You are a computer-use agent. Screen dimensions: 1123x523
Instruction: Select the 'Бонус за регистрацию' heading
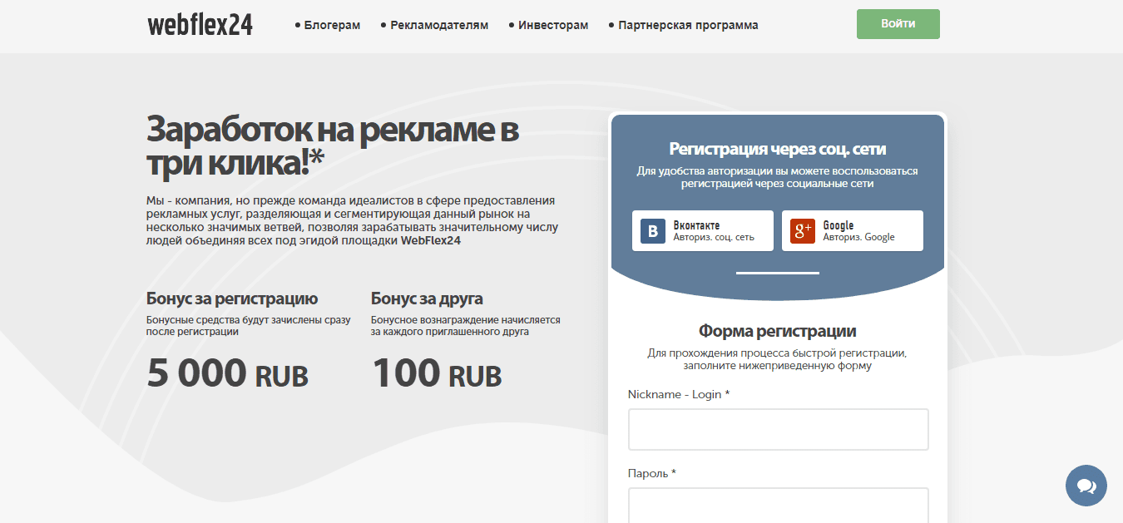pyautogui.click(x=232, y=299)
